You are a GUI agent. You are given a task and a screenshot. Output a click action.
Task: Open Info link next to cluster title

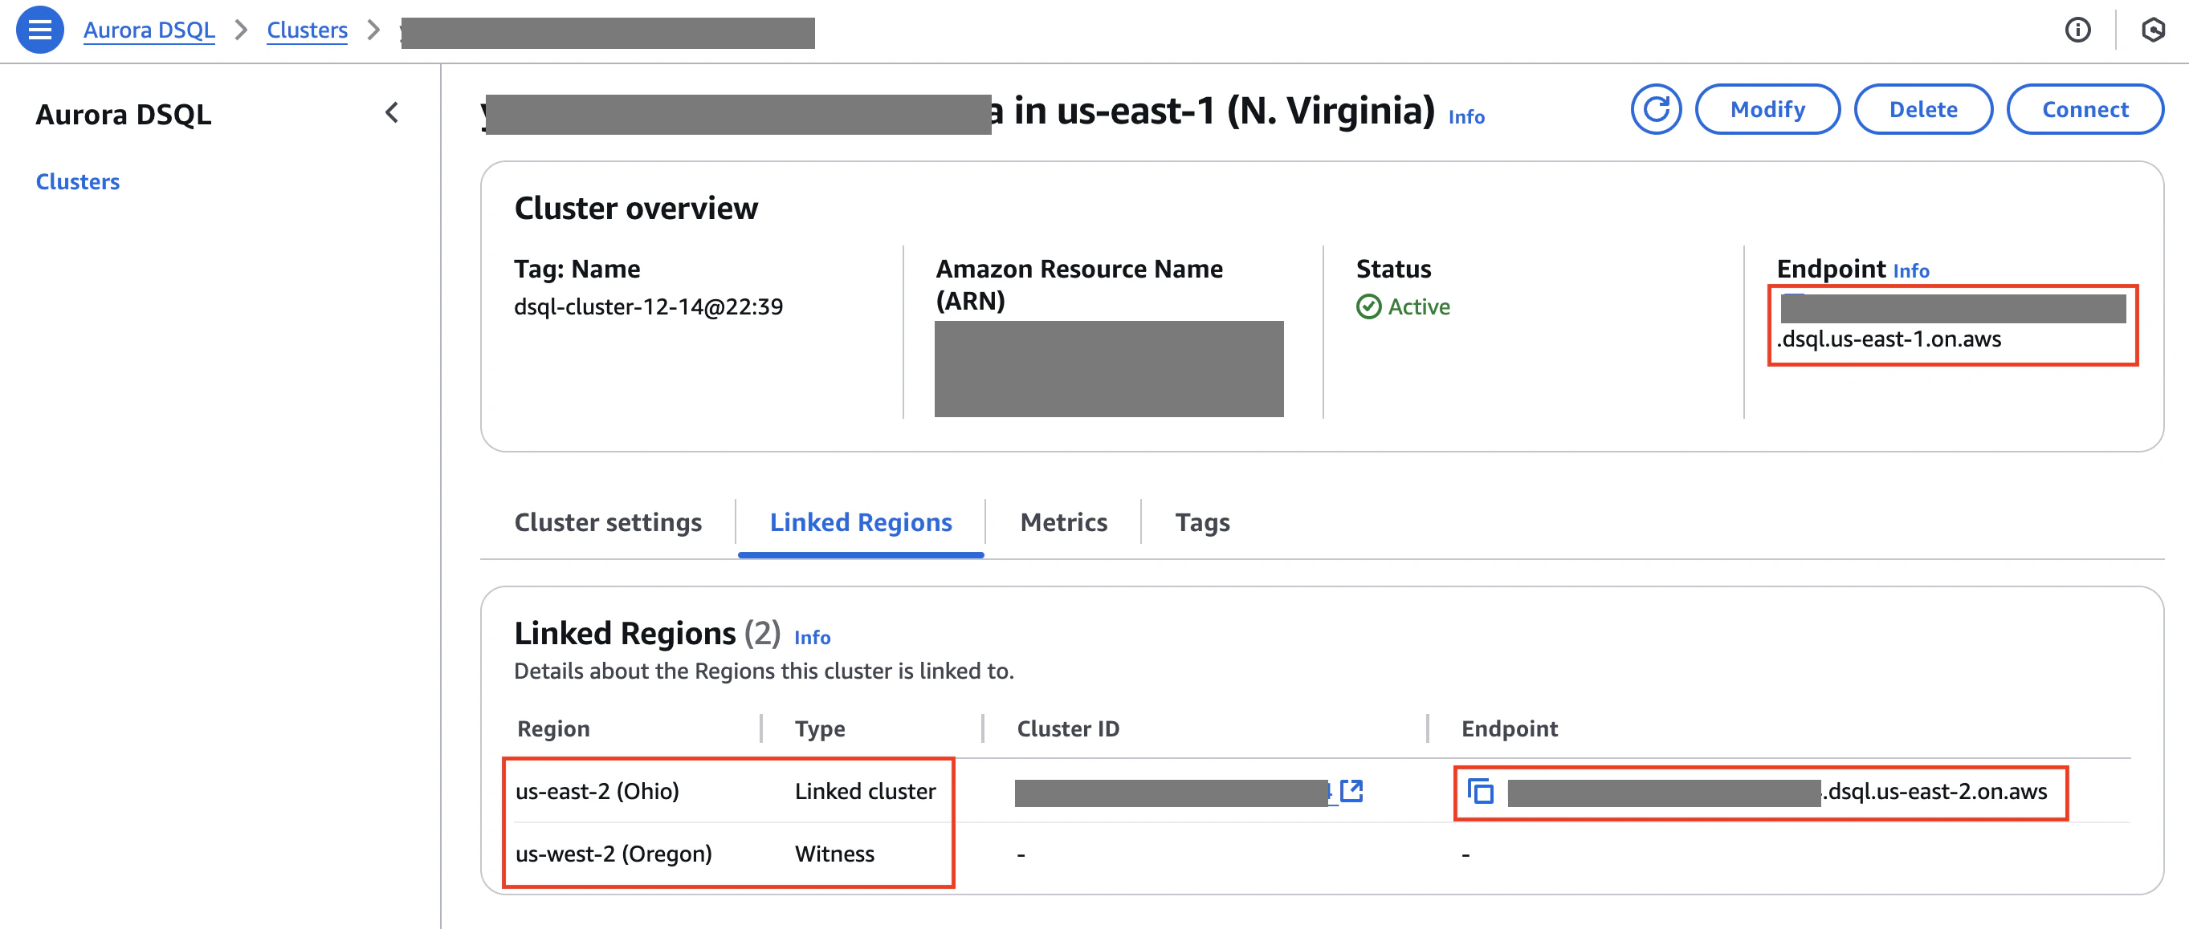click(x=1465, y=117)
